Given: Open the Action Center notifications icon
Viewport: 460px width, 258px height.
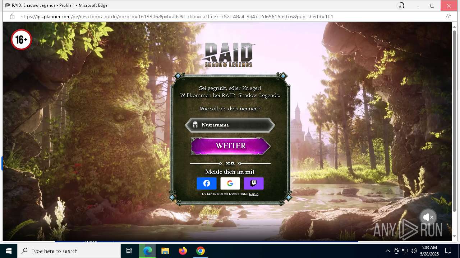Looking at the screenshot, I should tap(448, 251).
